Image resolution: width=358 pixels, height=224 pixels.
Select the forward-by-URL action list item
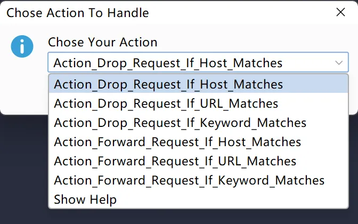pyautogui.click(x=175, y=161)
